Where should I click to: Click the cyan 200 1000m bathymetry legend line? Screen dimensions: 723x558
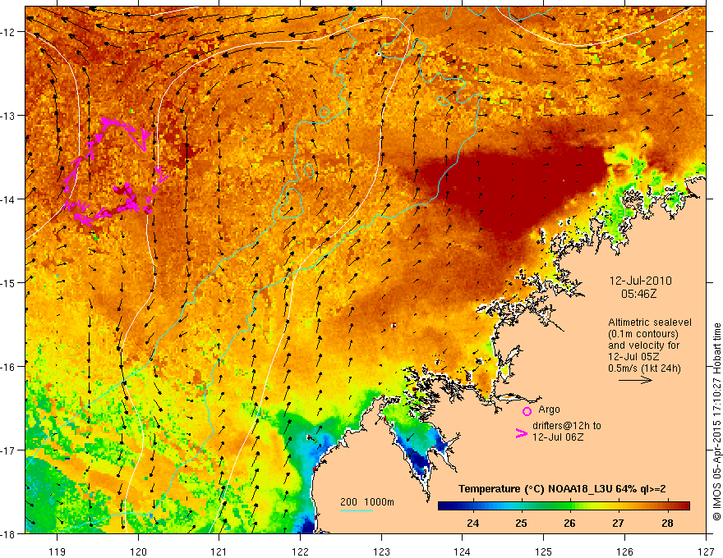(x=357, y=510)
